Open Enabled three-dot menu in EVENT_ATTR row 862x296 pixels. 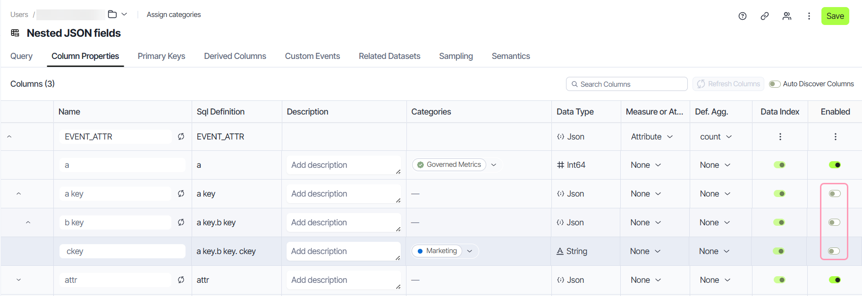click(836, 137)
